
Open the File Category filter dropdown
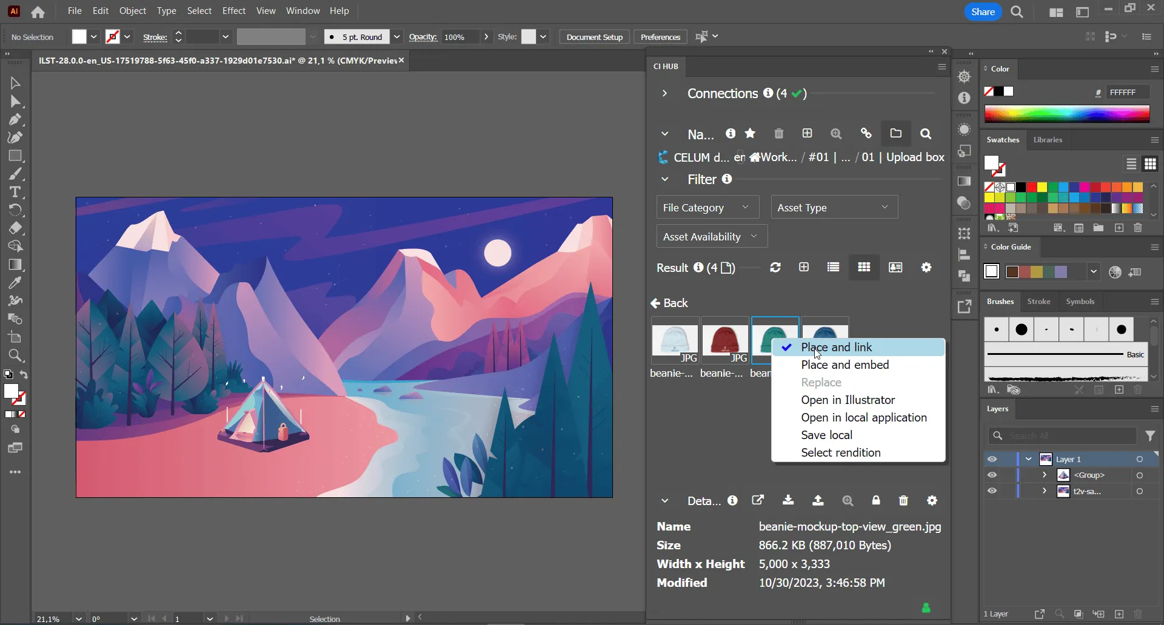click(x=706, y=207)
